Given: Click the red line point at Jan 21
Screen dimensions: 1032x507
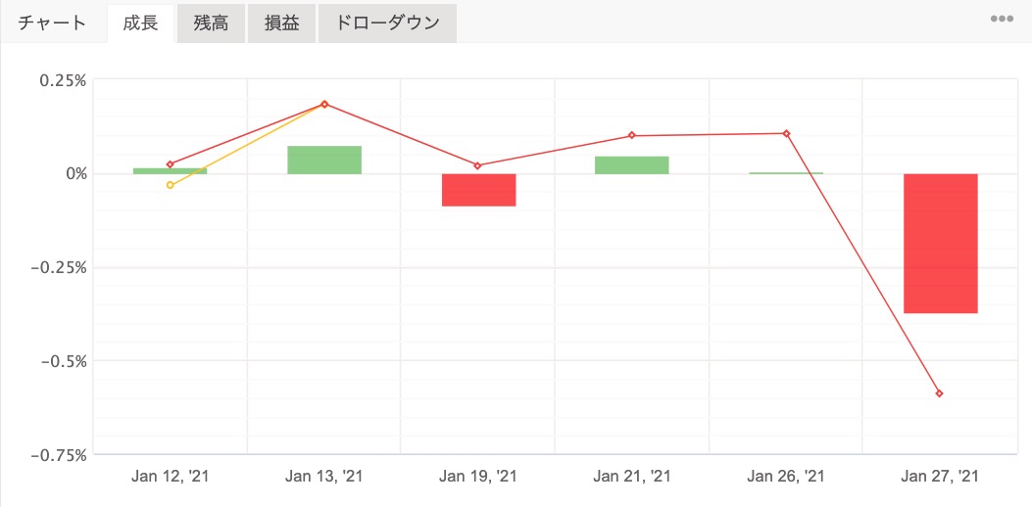Looking at the screenshot, I should click(631, 135).
